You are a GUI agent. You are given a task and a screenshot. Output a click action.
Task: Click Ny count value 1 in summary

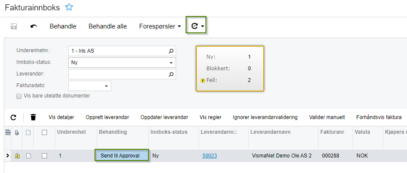click(x=249, y=57)
